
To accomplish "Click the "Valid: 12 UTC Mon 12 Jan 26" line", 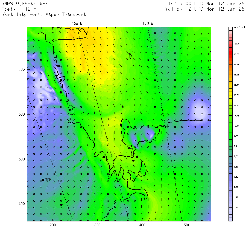I will click(204, 9).
